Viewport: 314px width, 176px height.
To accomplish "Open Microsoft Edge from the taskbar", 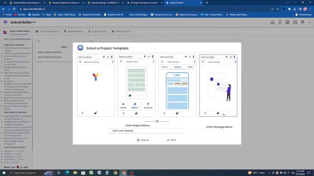I will (67, 173).
